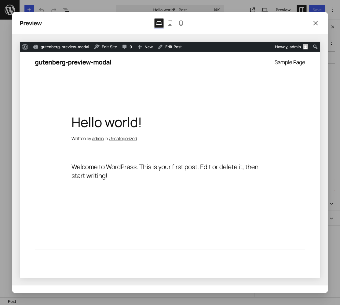Click the admin bar search icon
The height and width of the screenshot is (305, 340).
click(x=315, y=47)
